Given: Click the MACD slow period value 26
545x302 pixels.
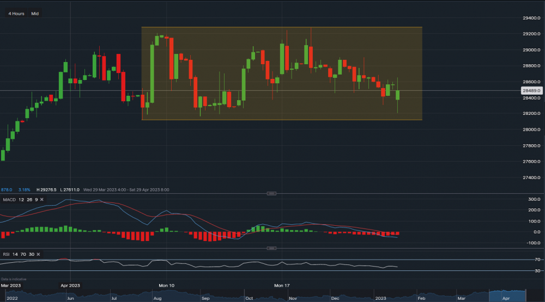Looking at the screenshot, I should 28,200.
